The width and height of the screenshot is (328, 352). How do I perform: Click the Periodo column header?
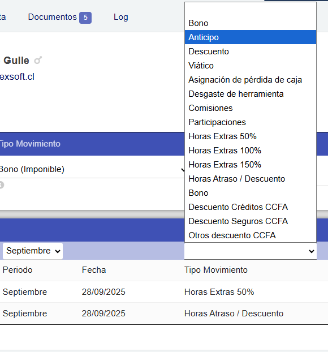click(x=18, y=270)
